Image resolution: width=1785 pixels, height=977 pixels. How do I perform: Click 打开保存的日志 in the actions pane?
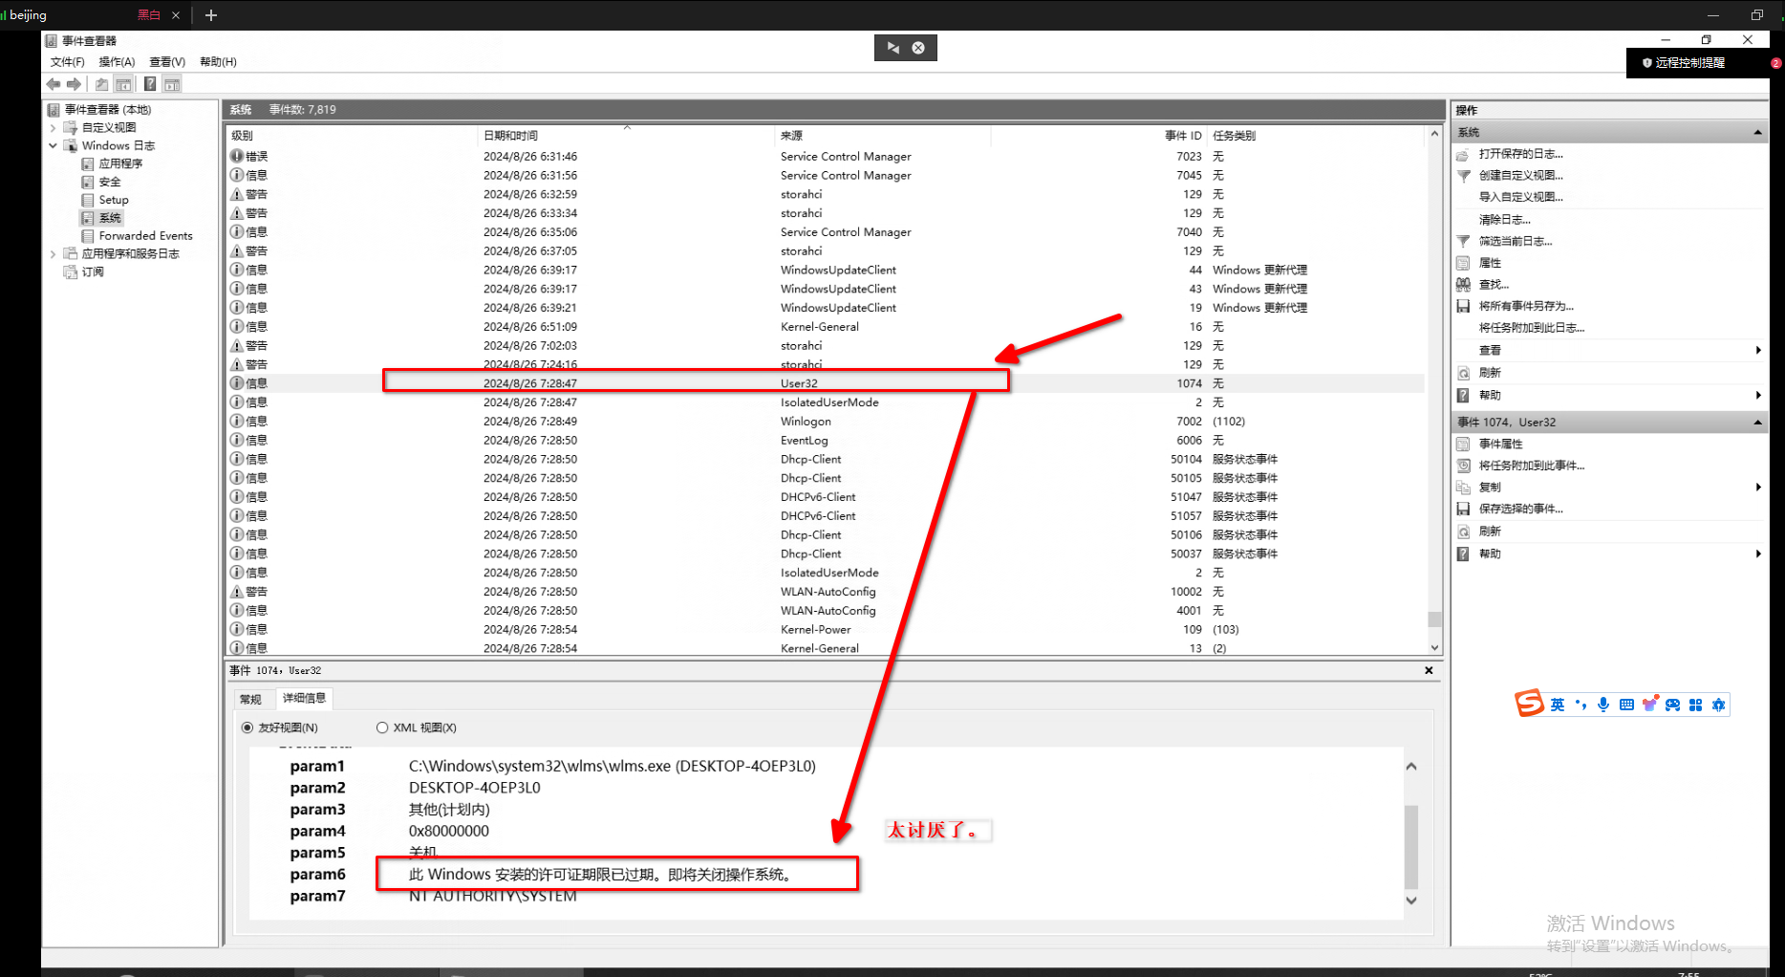click(1520, 154)
